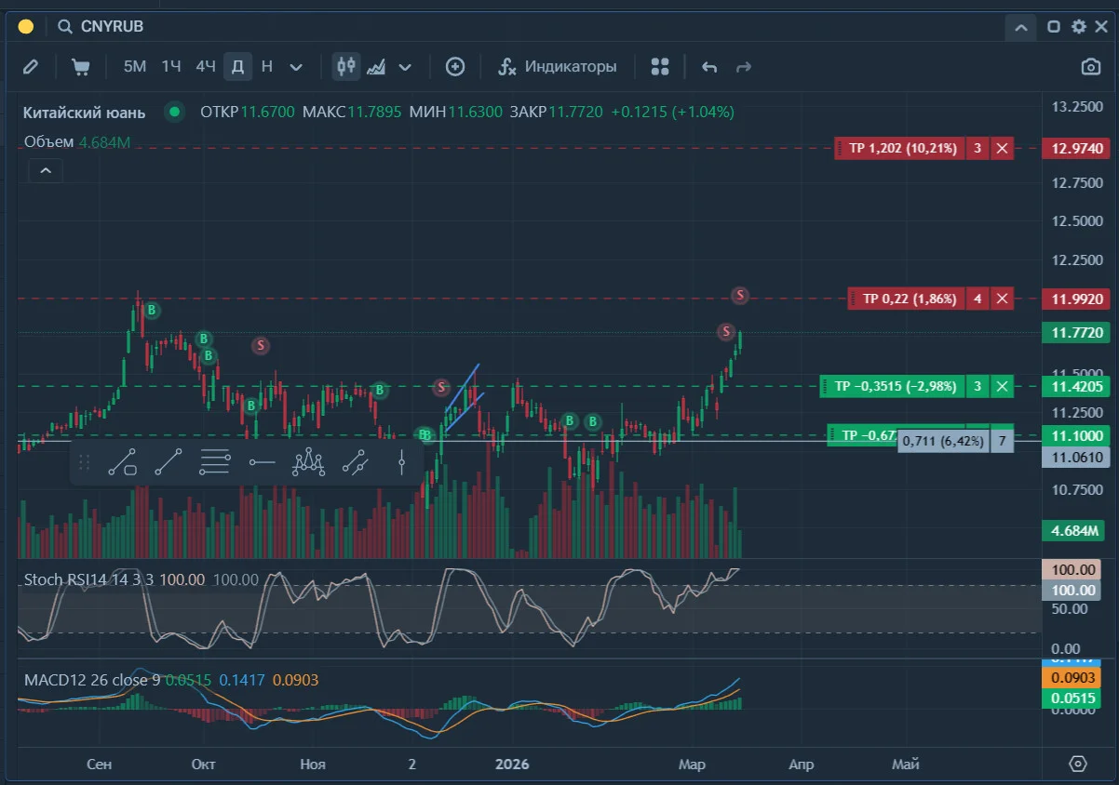Select the daily Д timeframe
The width and height of the screenshot is (1119, 785).
238,66
